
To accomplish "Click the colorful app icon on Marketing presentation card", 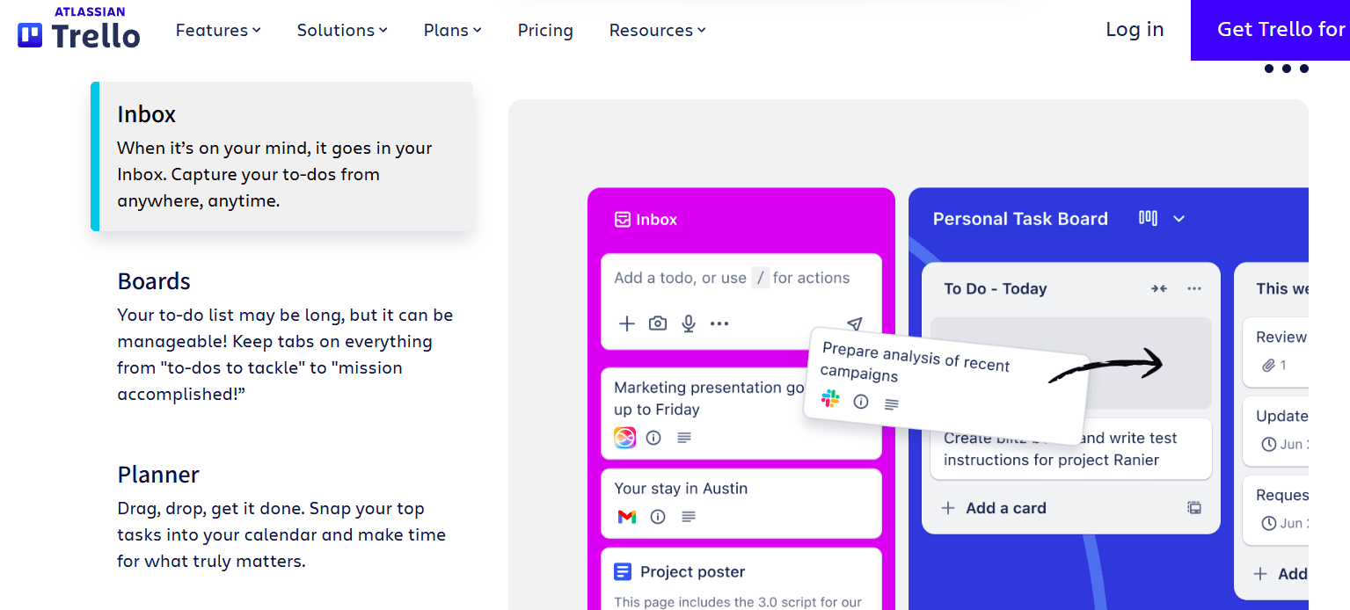I will pyautogui.click(x=624, y=437).
